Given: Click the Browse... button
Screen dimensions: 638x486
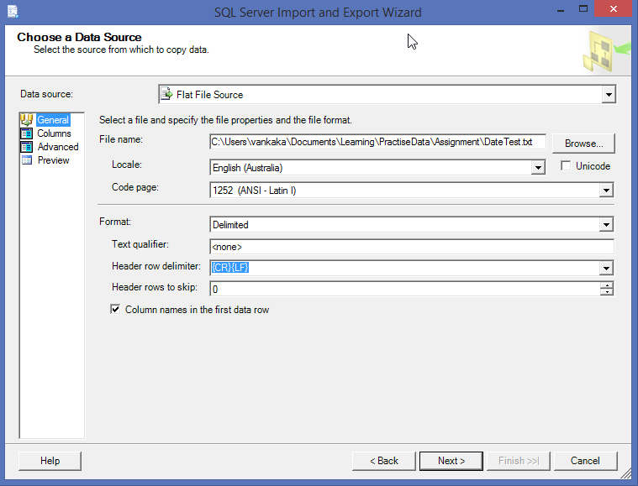Looking at the screenshot, I should 583,144.
